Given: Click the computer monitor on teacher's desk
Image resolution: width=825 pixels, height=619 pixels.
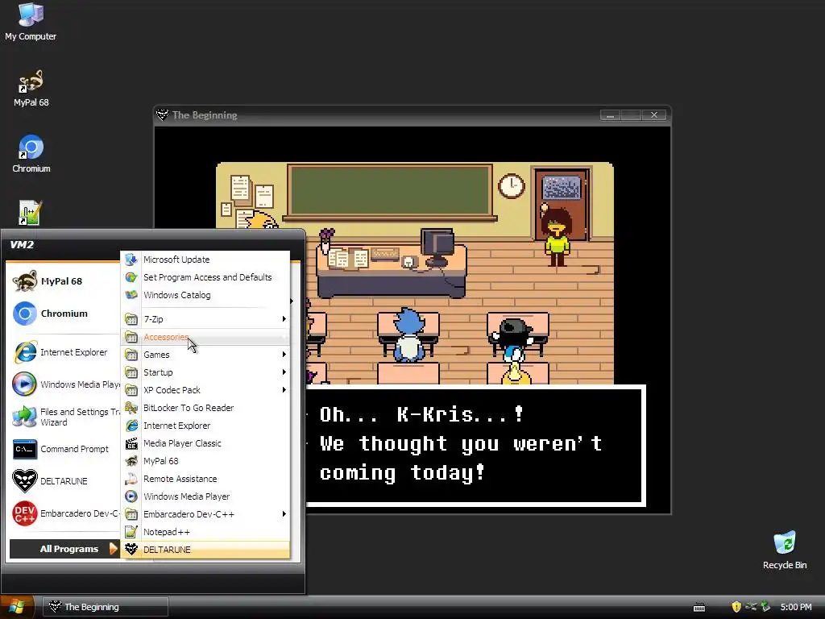Looking at the screenshot, I should click(437, 247).
